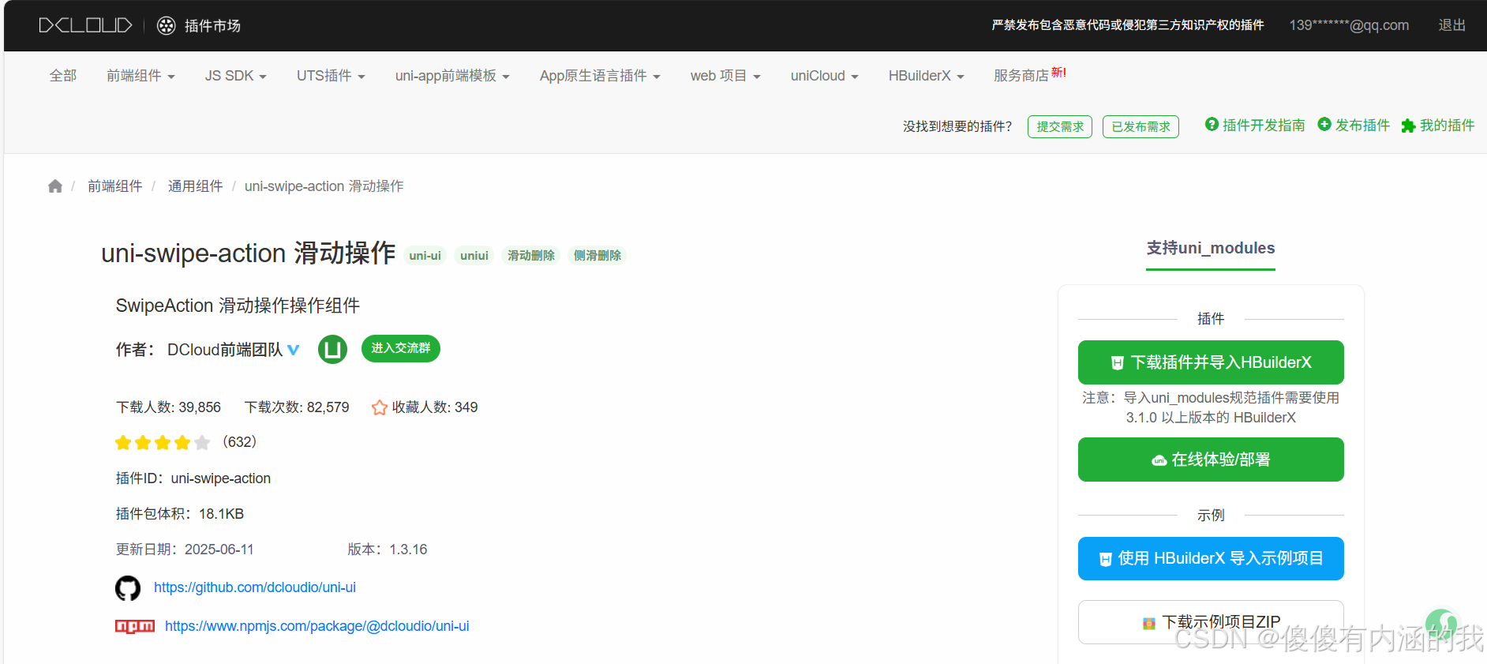Open the npmjs.com @dcloudio/uni-ui link

317,626
